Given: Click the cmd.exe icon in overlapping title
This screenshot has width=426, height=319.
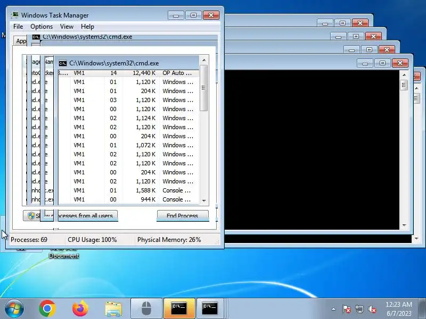Looking at the screenshot, I should tap(63, 63).
